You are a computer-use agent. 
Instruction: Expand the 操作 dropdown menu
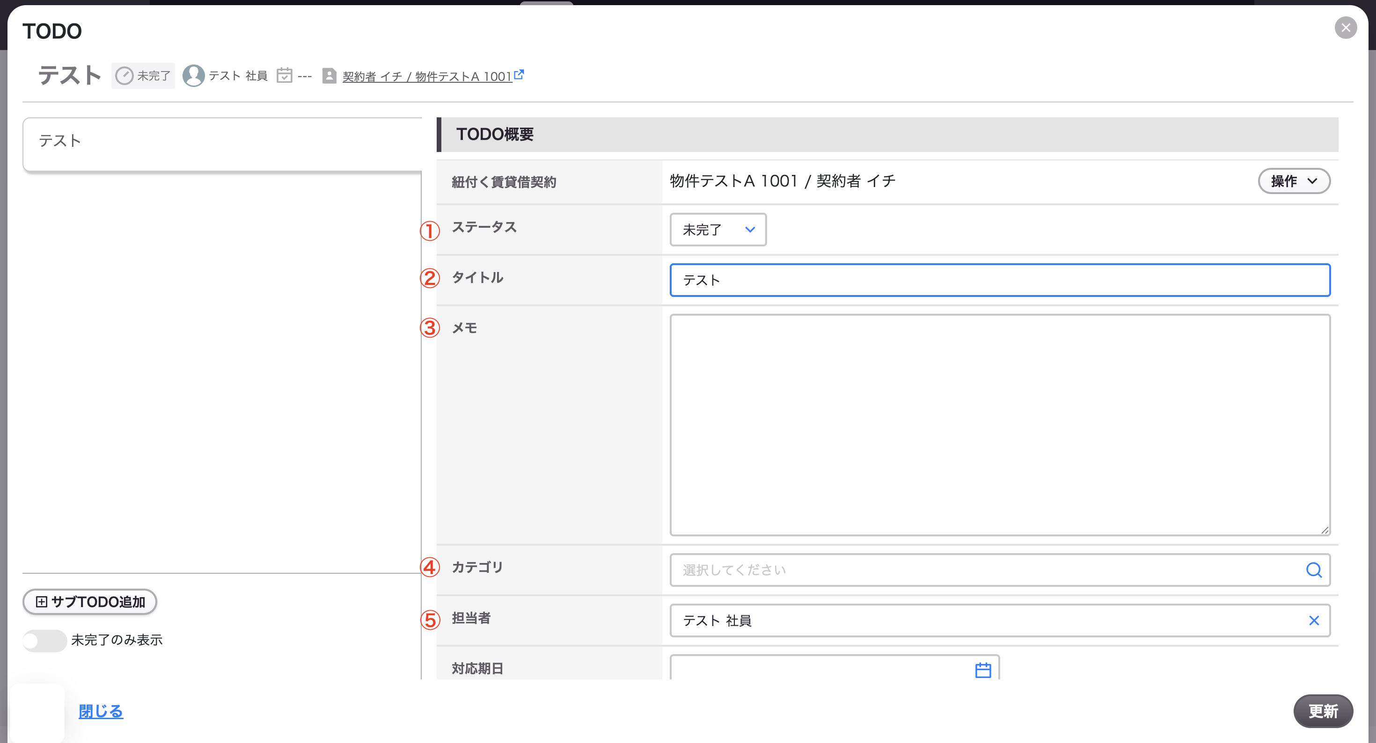coord(1294,181)
